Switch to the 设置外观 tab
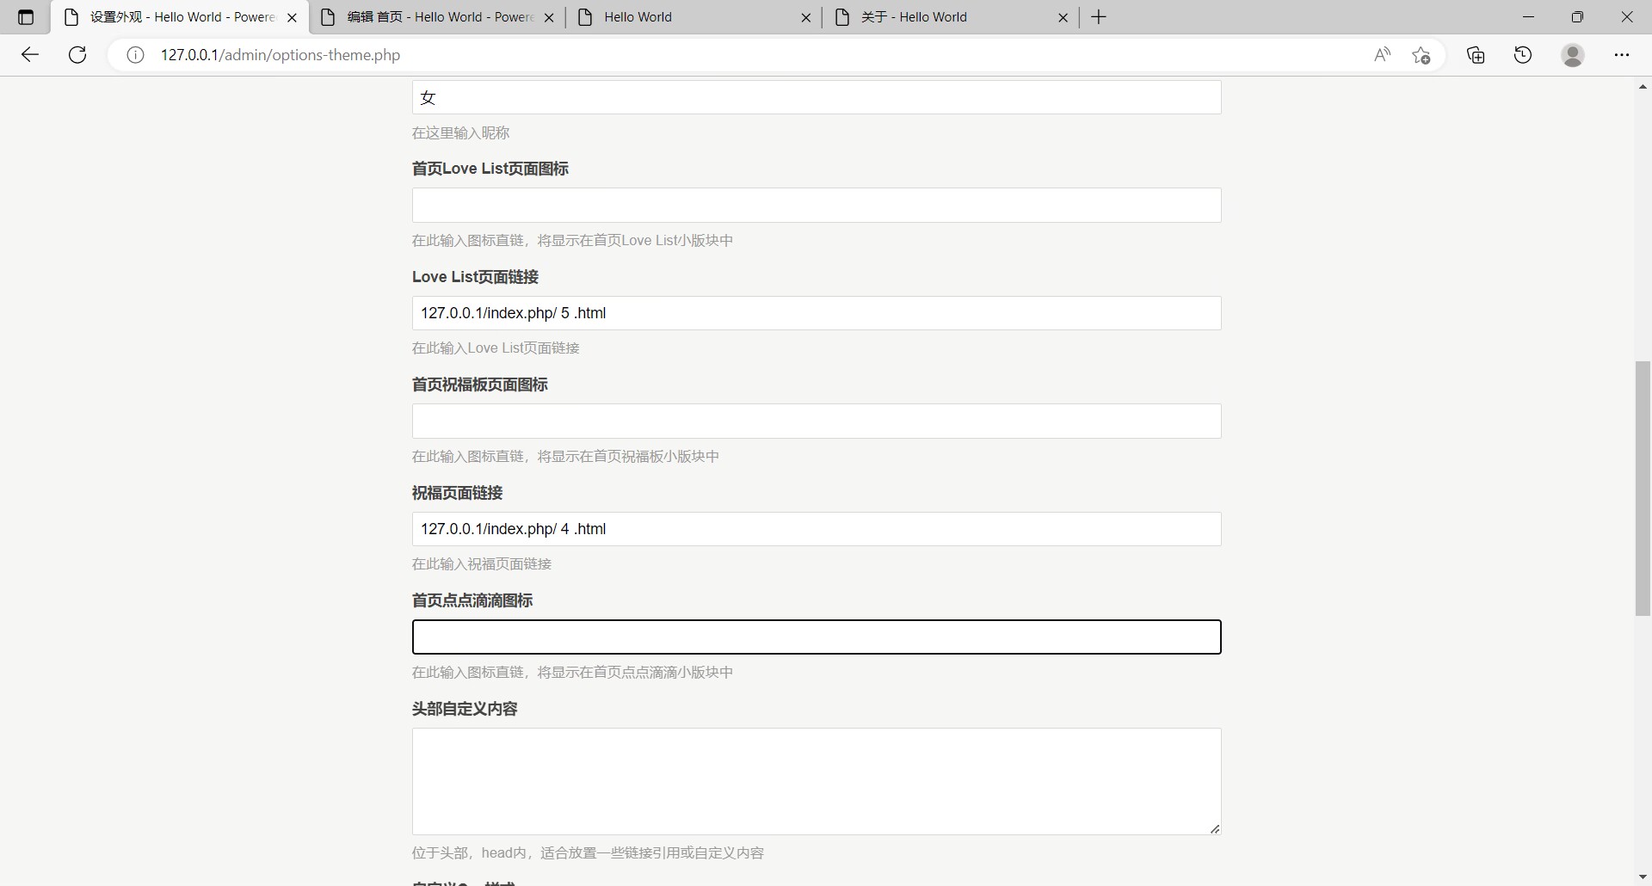The image size is (1652, 886). pos(181,17)
